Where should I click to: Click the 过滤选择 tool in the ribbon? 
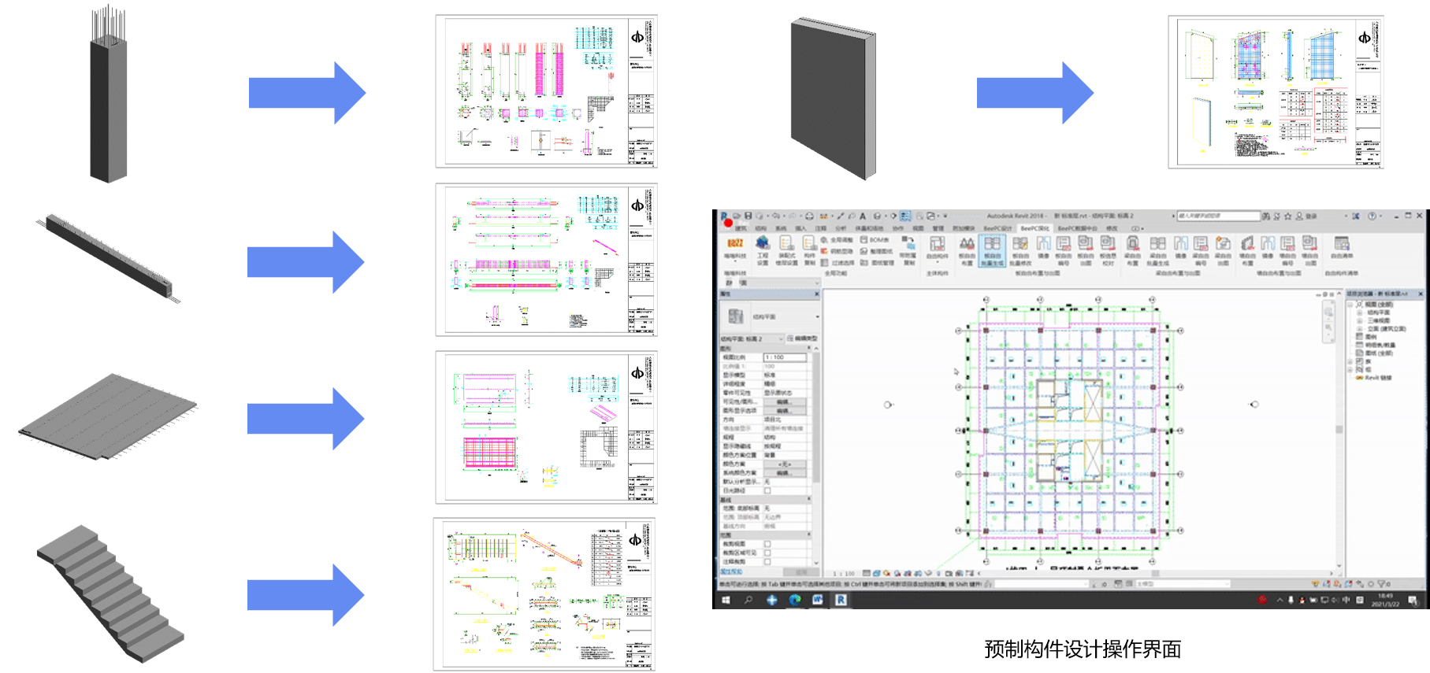click(838, 262)
